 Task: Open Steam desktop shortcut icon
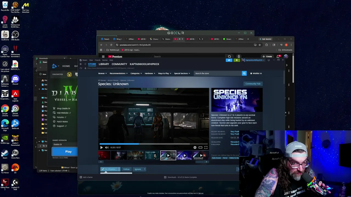(5, 154)
